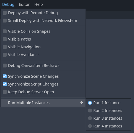Pick Run 4 Instances radio option

[108, 126]
